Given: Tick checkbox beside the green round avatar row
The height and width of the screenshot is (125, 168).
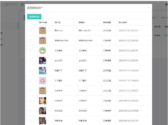Looking at the screenshot, I should pyautogui.click(x=30, y=50).
